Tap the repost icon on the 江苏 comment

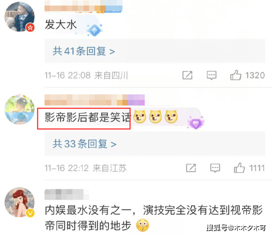191,168
